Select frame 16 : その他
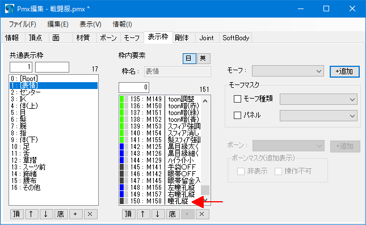Screen dimensions: 366x225 pyautogui.click(x=53, y=188)
